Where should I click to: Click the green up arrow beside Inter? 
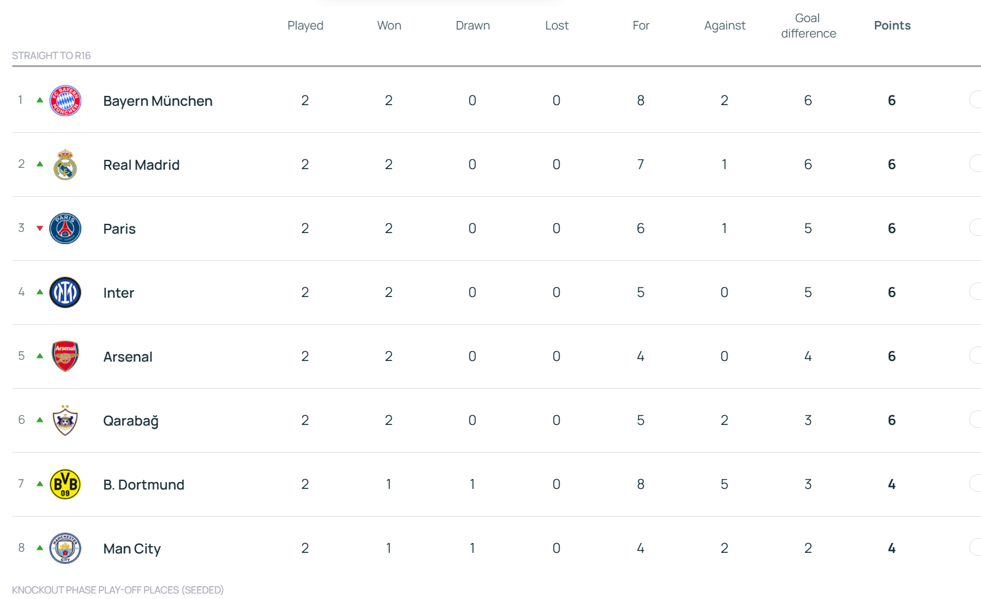click(x=40, y=292)
